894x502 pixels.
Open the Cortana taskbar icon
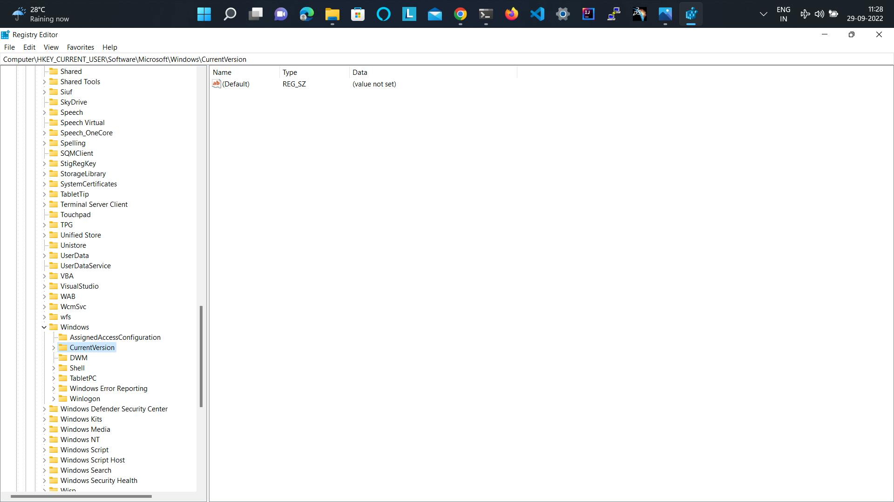[x=383, y=14]
